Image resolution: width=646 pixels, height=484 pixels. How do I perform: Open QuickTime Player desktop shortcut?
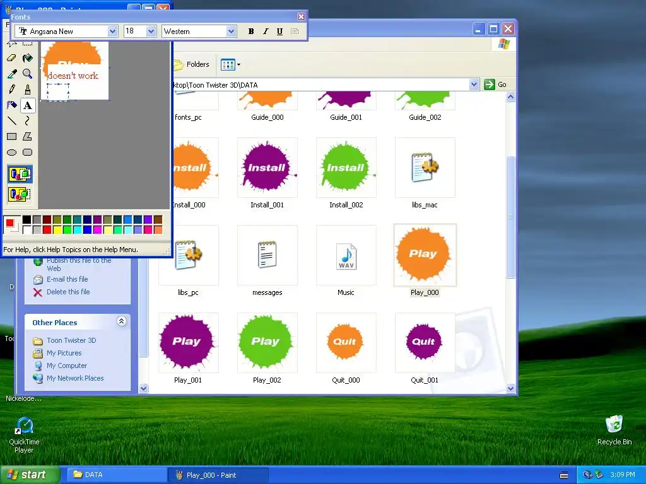25,435
